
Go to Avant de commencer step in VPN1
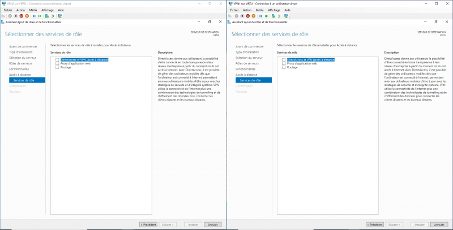pyautogui.click(x=250, y=46)
